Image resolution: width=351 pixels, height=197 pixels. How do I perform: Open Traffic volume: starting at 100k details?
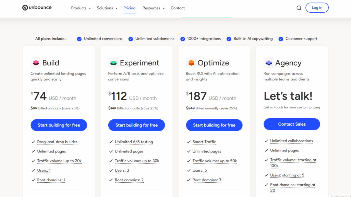coord(293,163)
